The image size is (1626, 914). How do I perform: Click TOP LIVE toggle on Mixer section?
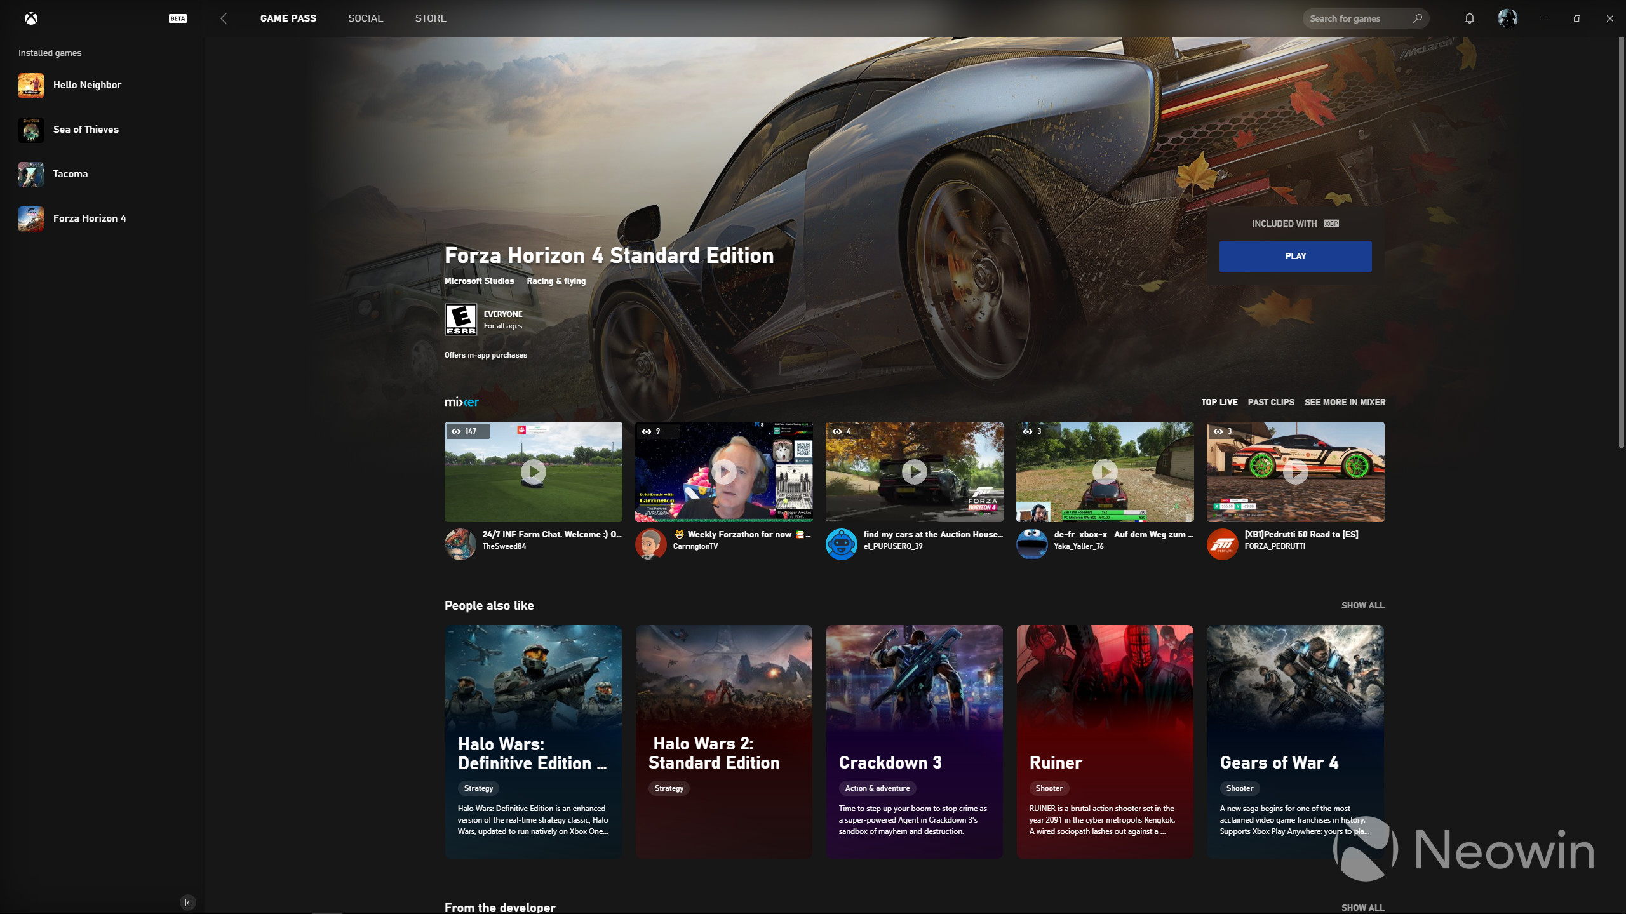pyautogui.click(x=1218, y=401)
